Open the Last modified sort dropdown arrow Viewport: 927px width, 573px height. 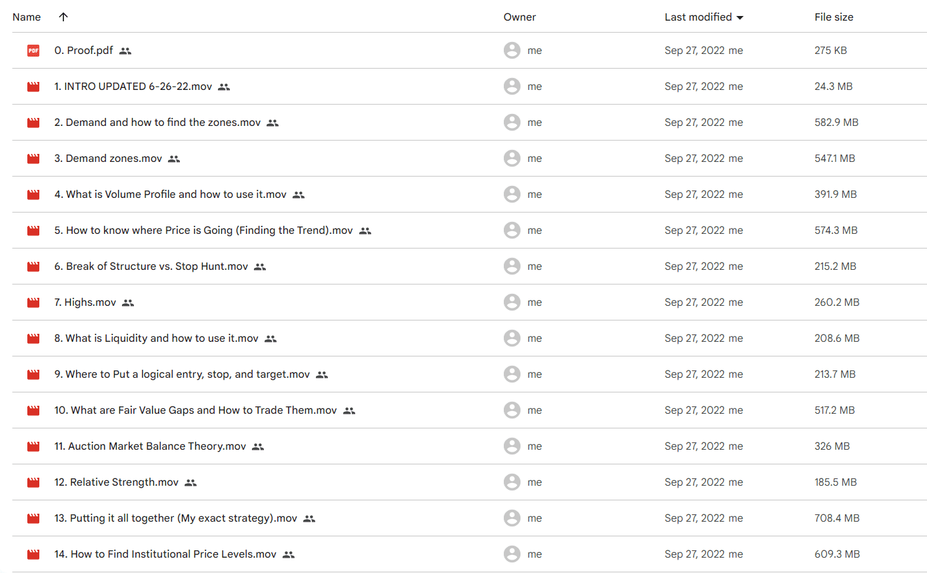pyautogui.click(x=740, y=18)
